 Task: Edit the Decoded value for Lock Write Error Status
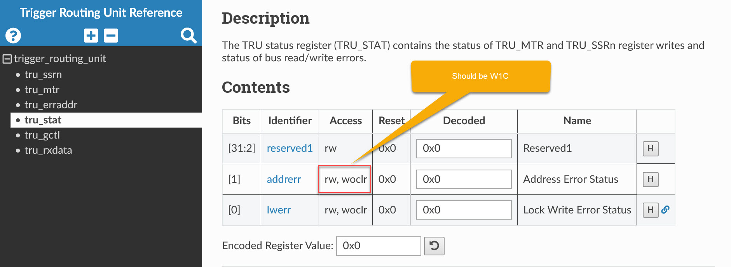(463, 210)
